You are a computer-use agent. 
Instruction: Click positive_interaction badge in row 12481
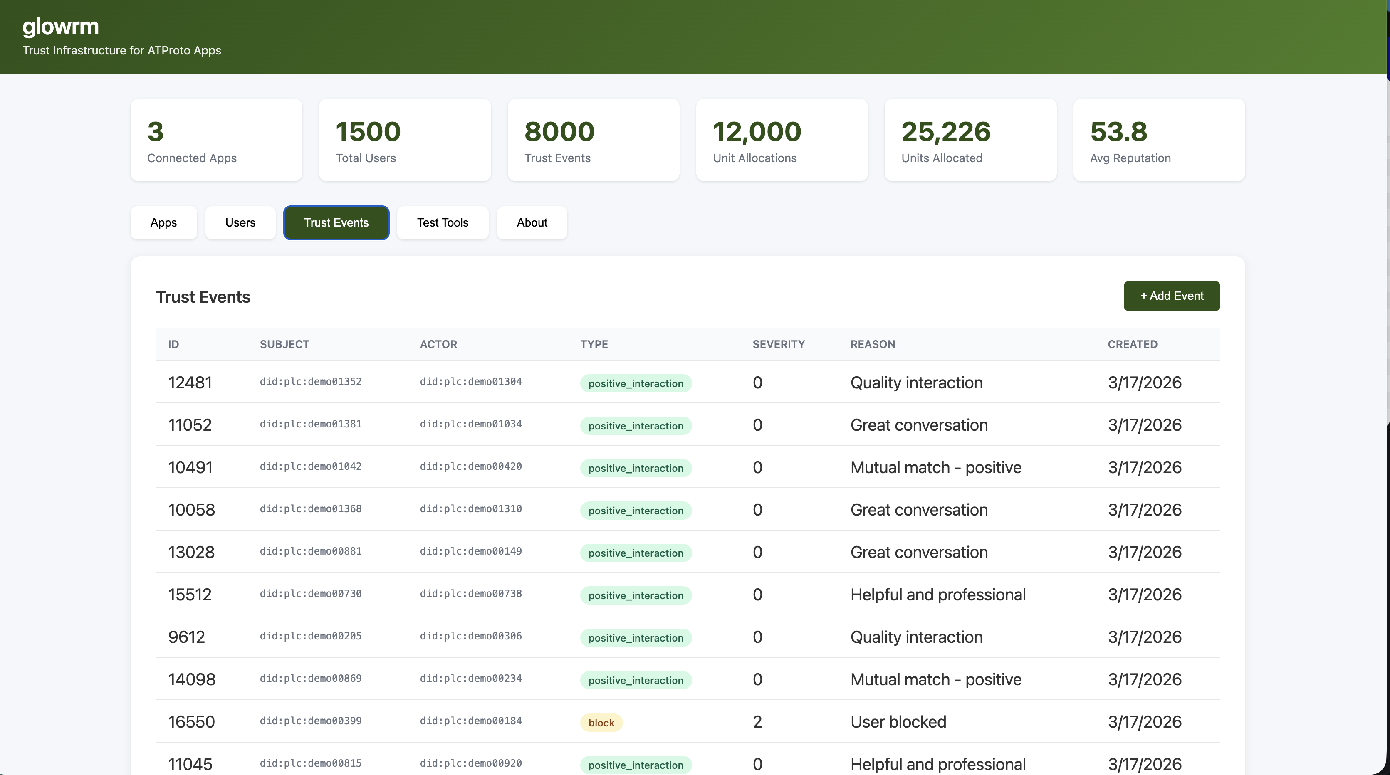coord(636,383)
